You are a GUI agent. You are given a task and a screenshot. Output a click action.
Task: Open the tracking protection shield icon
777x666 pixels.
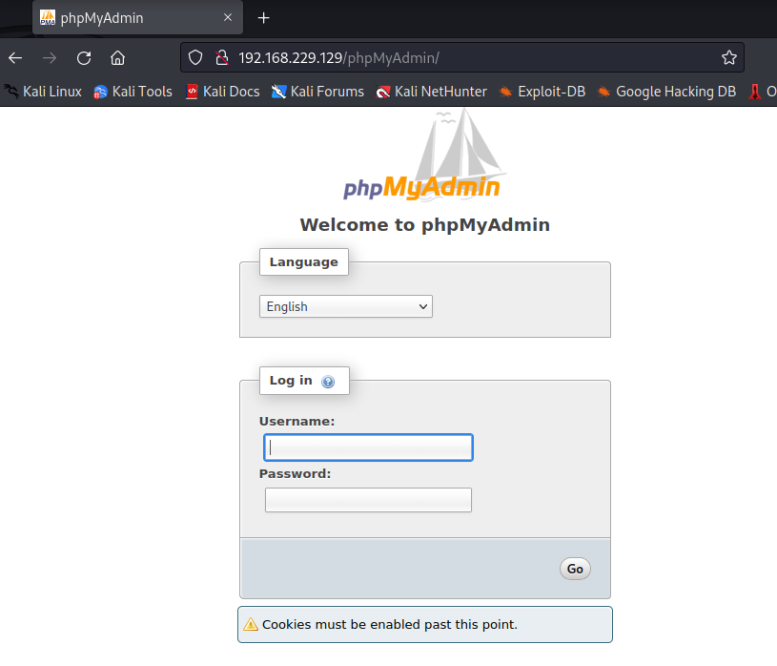coord(195,57)
